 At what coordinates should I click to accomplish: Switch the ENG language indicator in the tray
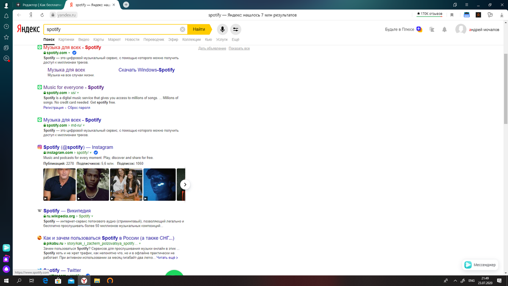(471, 280)
